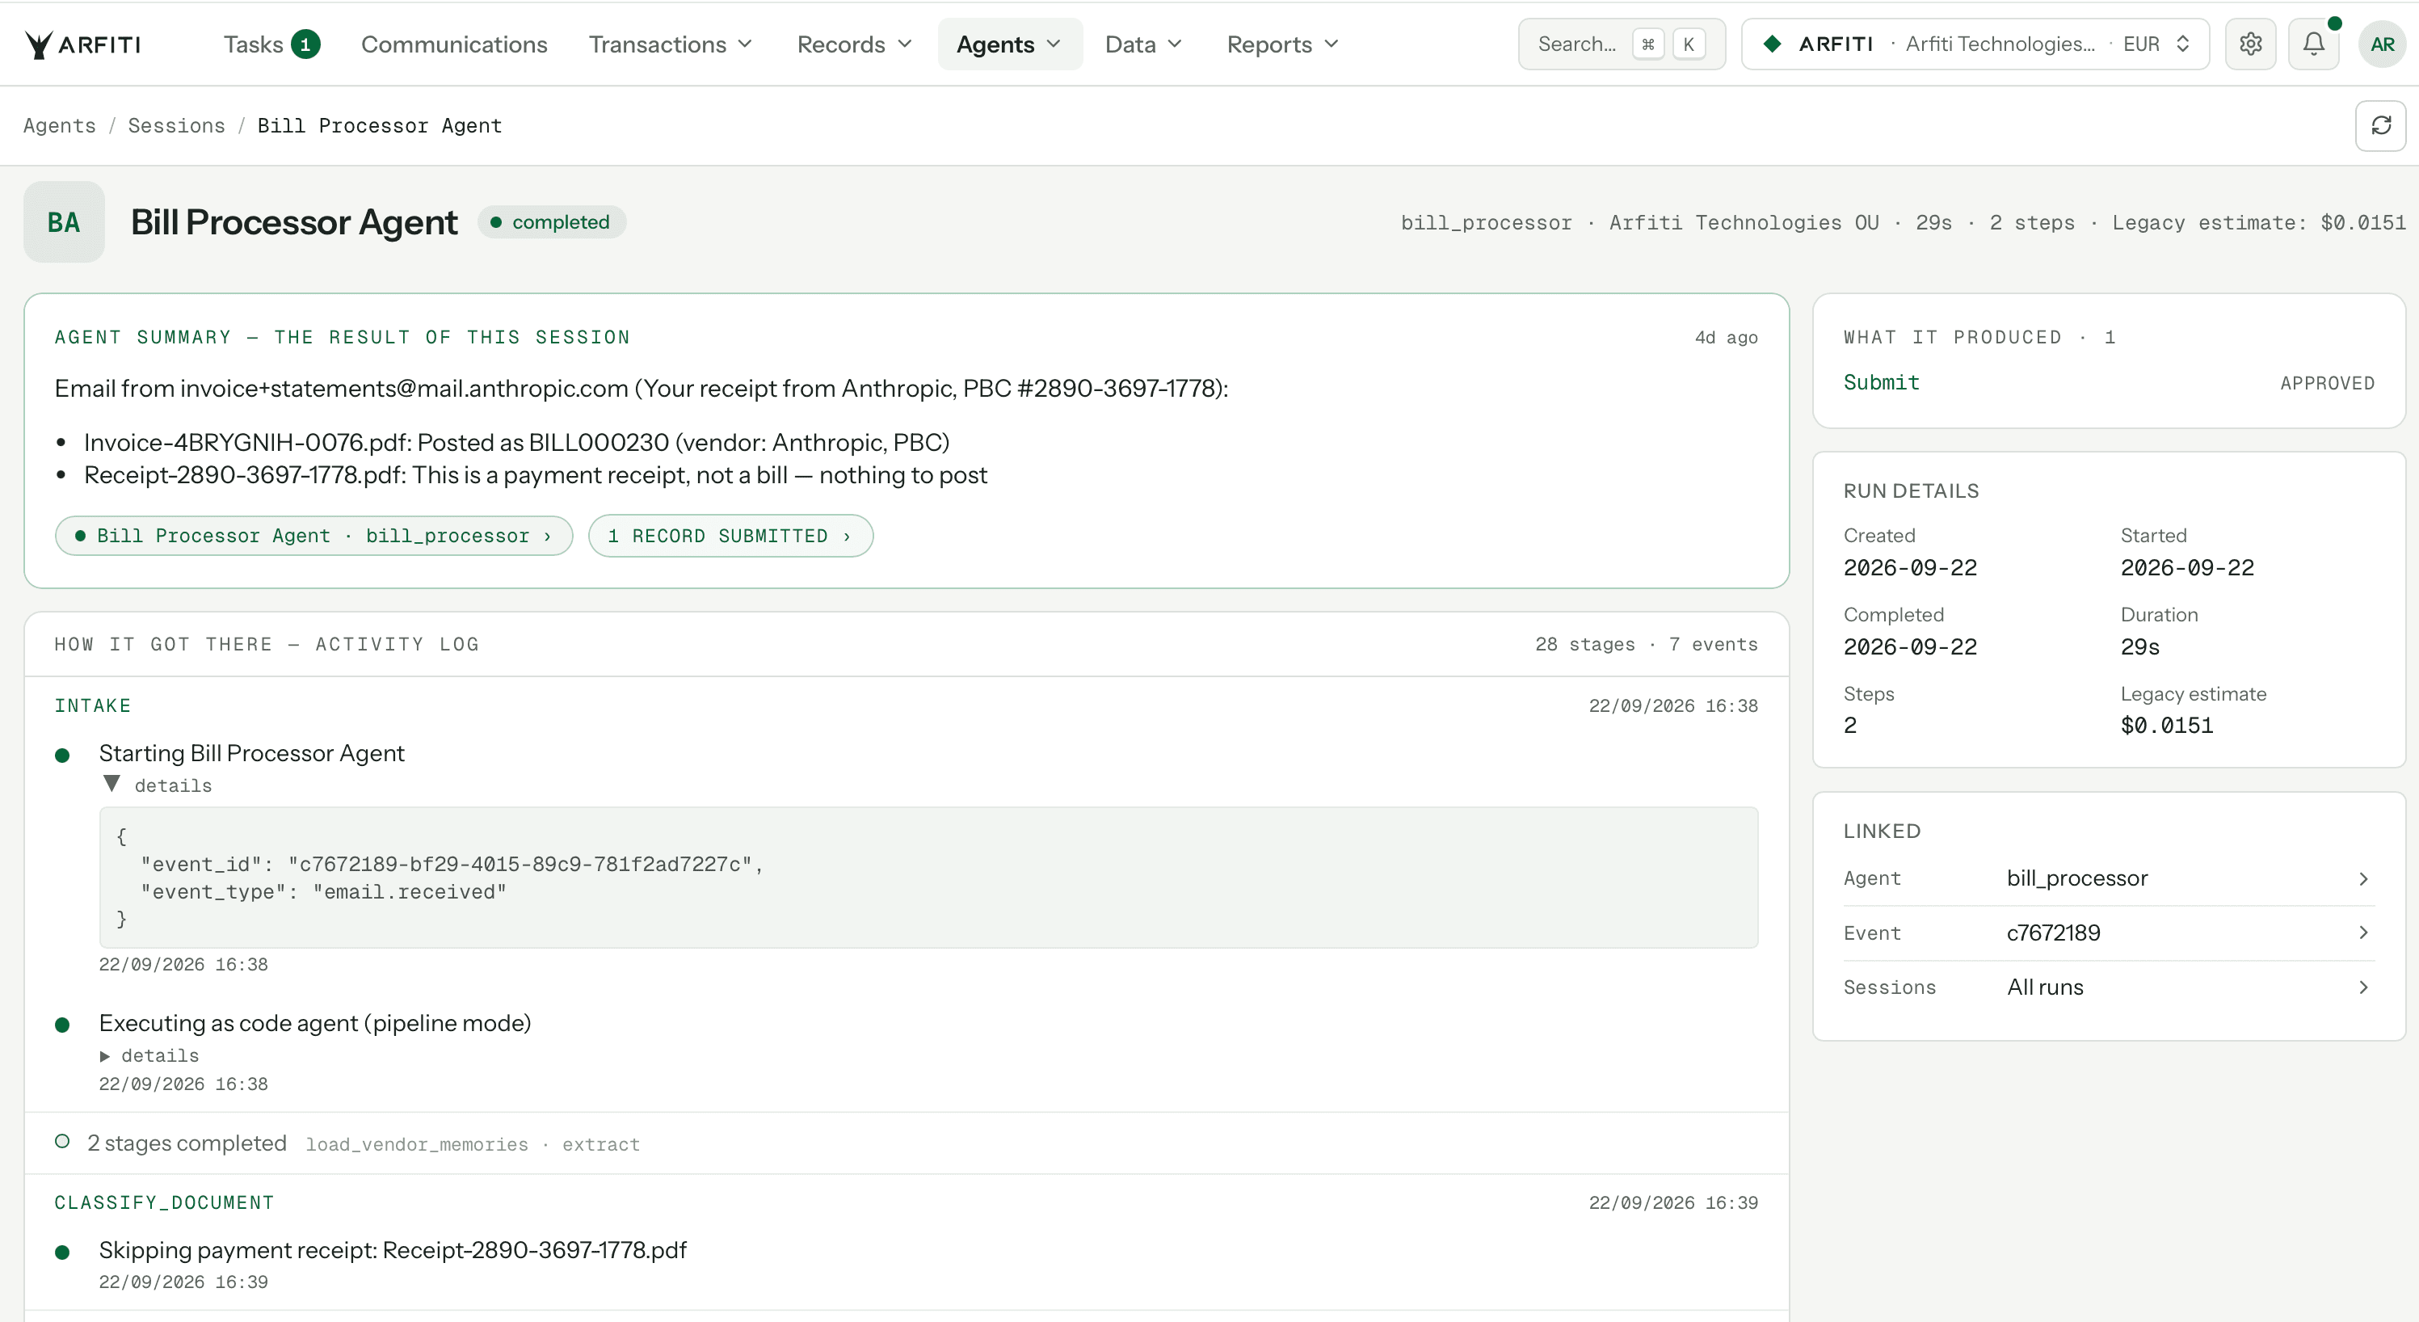Image resolution: width=2419 pixels, height=1322 pixels.
Task: Open the Communications page
Action: (453, 44)
